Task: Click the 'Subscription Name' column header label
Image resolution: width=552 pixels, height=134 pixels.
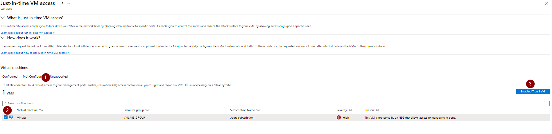Action: click(x=243, y=110)
